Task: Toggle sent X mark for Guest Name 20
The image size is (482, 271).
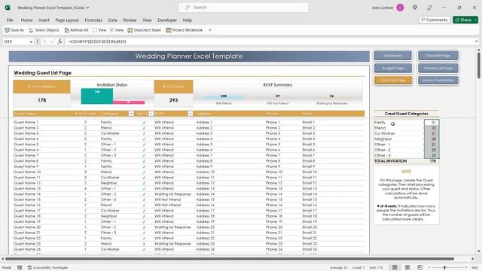Action: 144,227
